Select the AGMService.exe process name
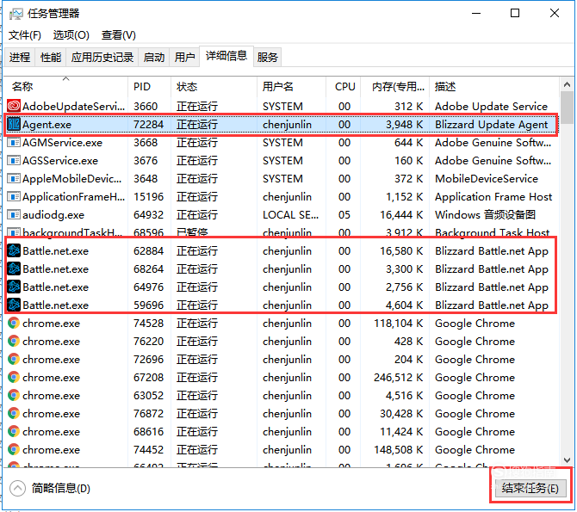The image size is (577, 512). tap(62, 142)
